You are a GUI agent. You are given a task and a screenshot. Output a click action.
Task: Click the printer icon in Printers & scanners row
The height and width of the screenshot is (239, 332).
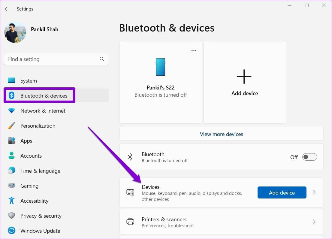point(130,222)
